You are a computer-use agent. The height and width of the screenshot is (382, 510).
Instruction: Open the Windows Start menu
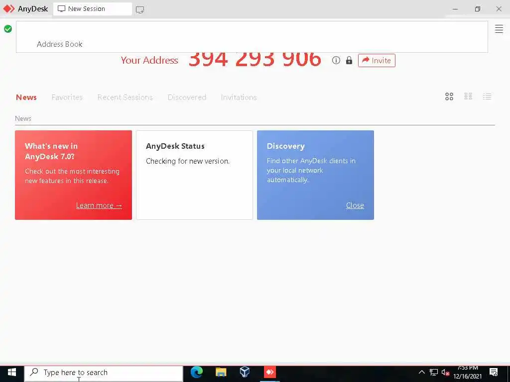pos(12,372)
